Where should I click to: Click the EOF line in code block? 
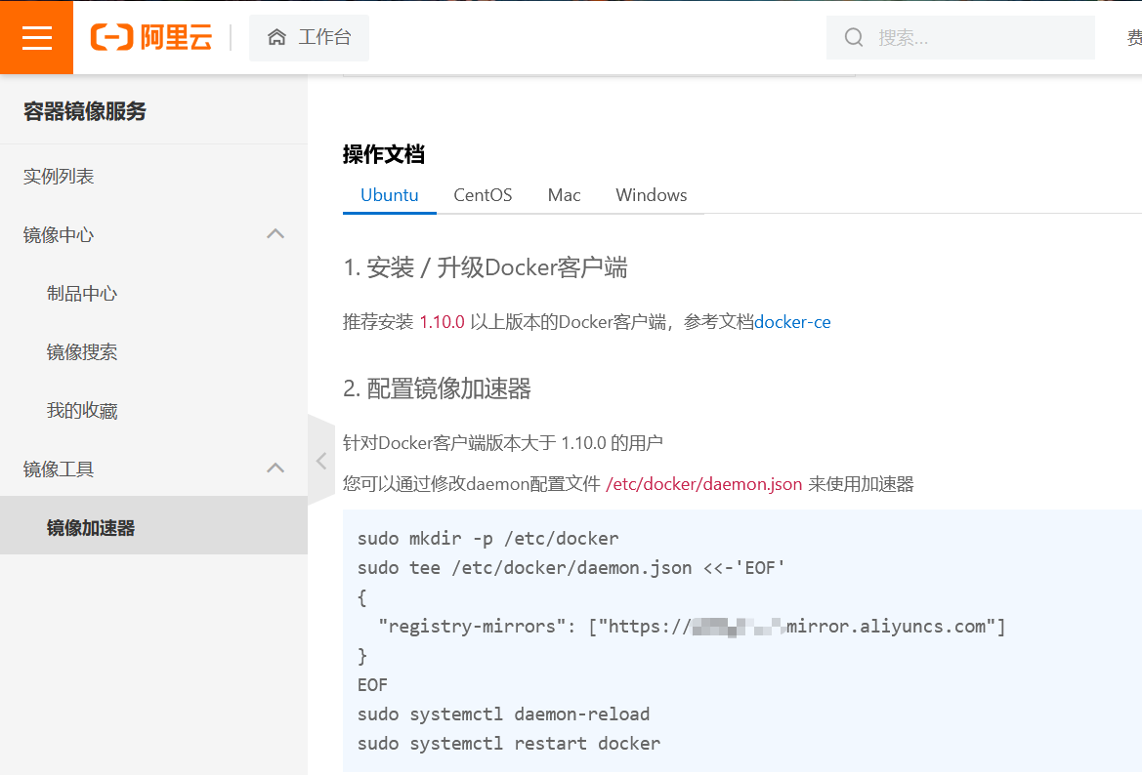click(x=372, y=685)
